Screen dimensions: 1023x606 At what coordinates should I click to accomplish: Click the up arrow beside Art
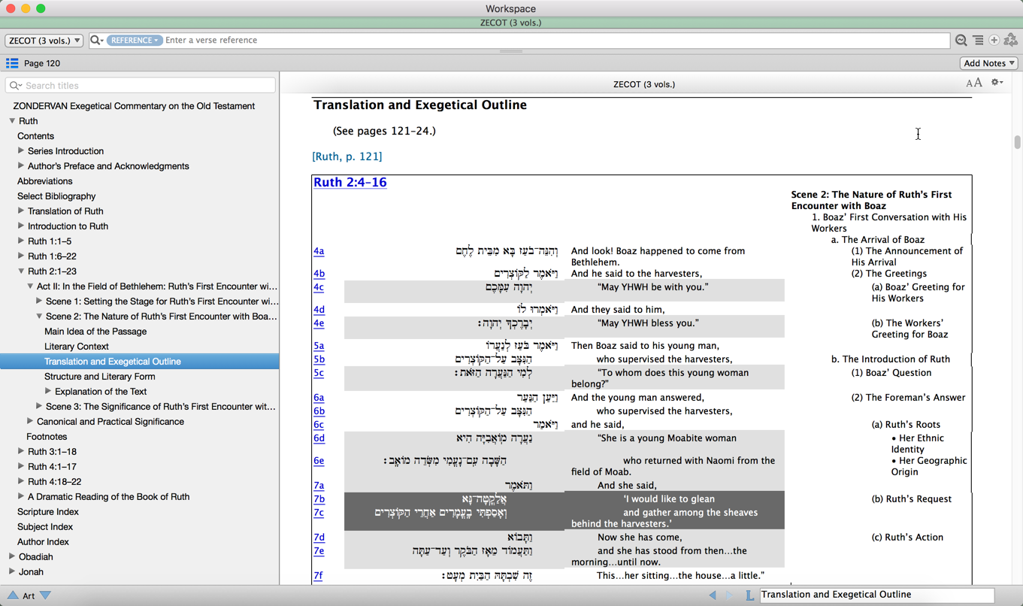pos(12,595)
